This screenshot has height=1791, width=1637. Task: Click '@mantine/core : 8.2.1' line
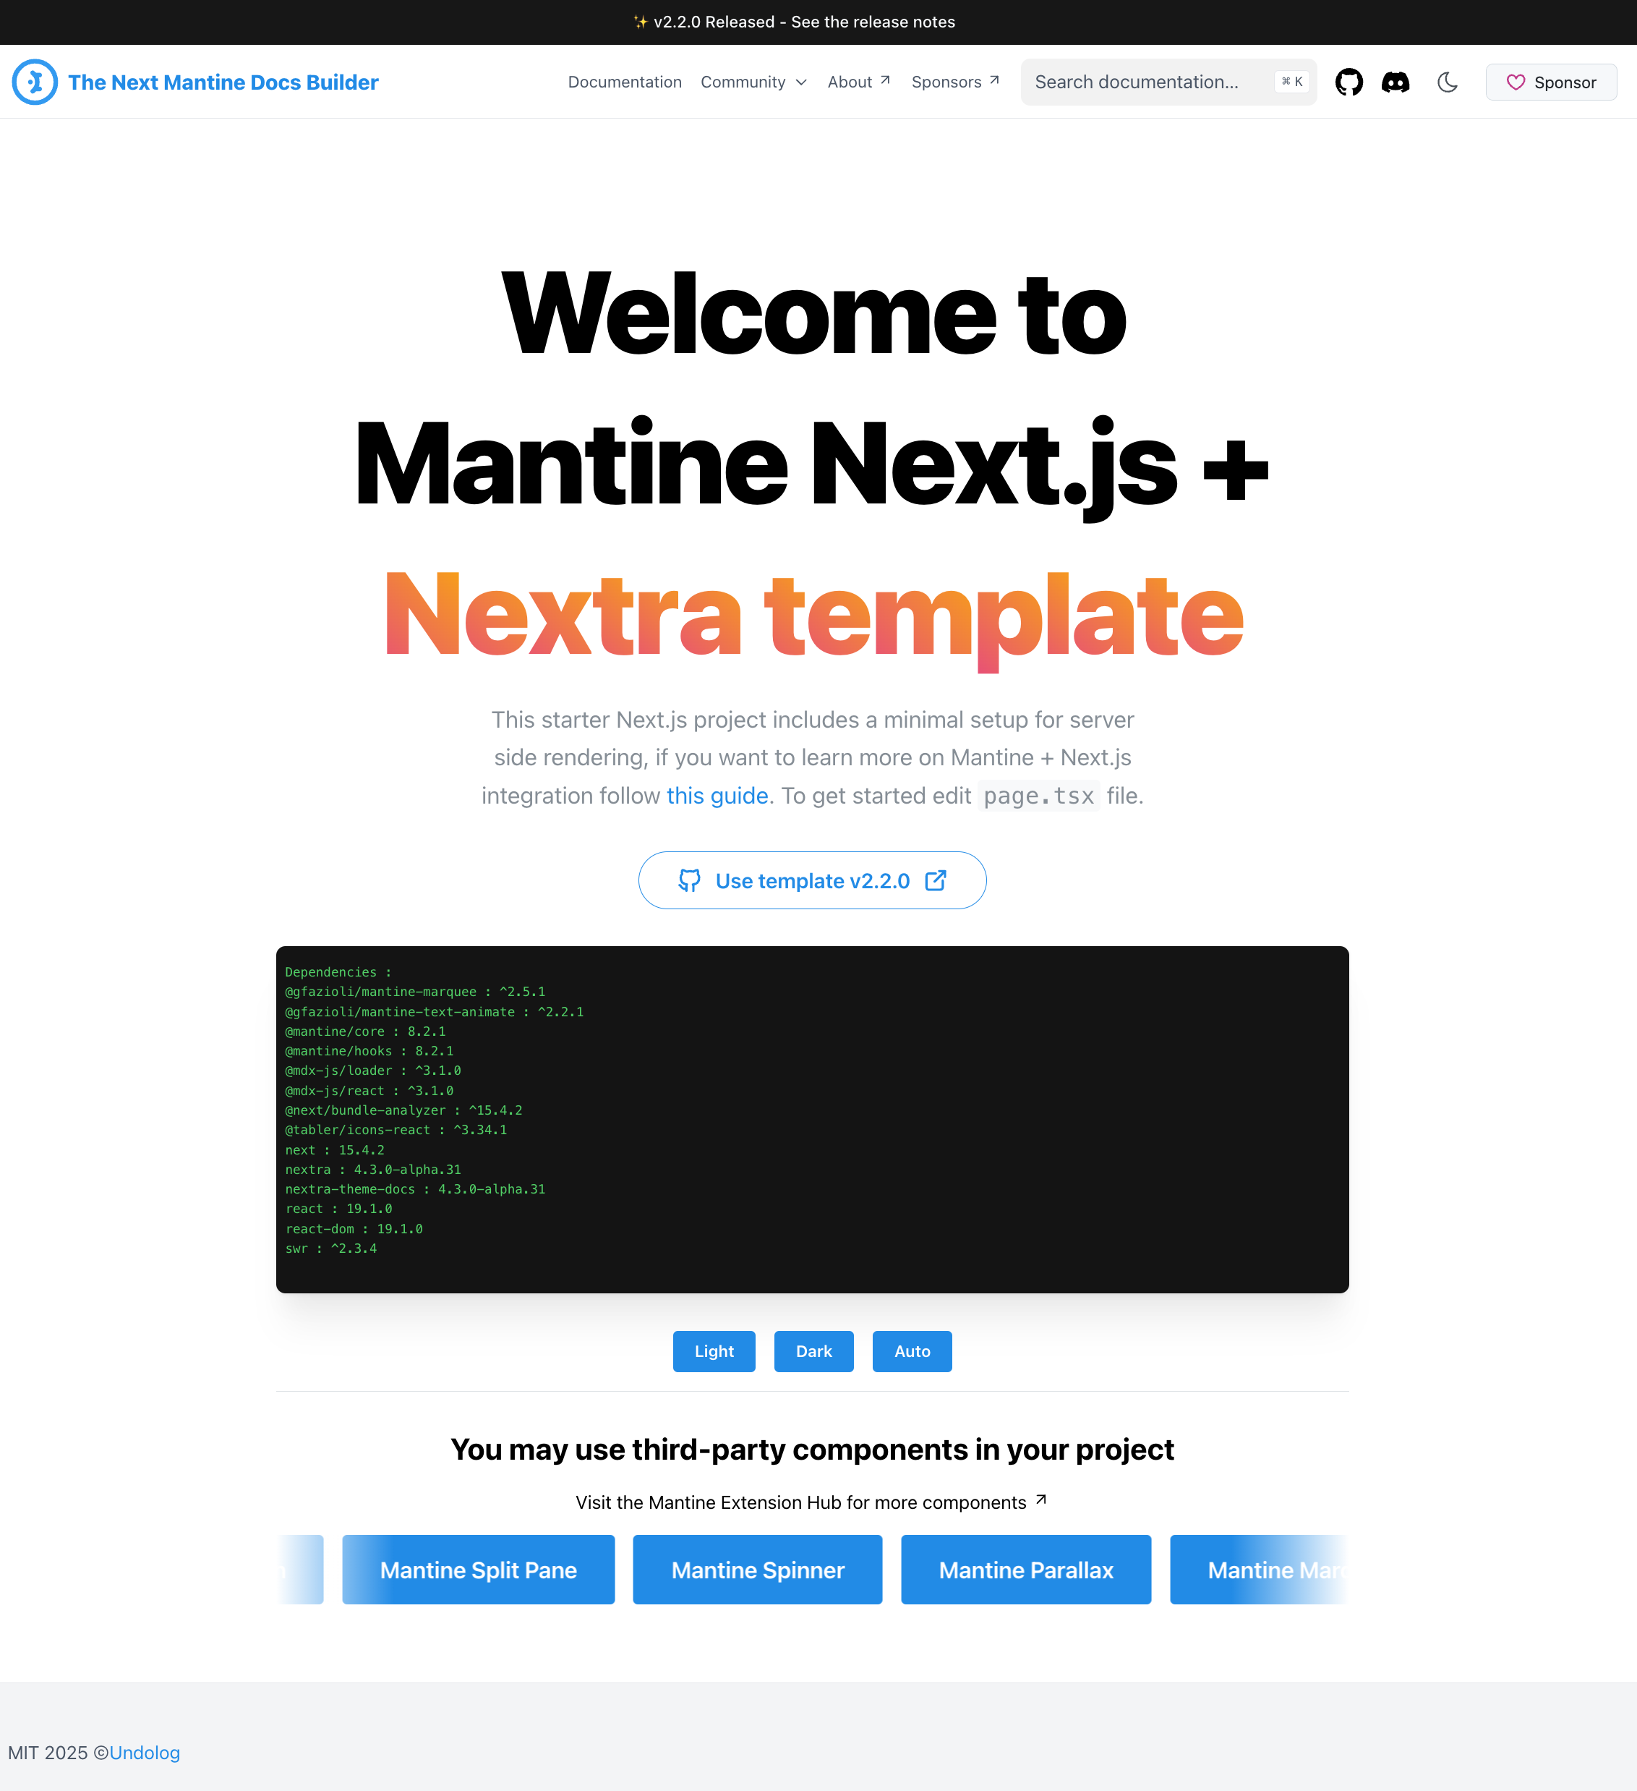coord(365,1031)
